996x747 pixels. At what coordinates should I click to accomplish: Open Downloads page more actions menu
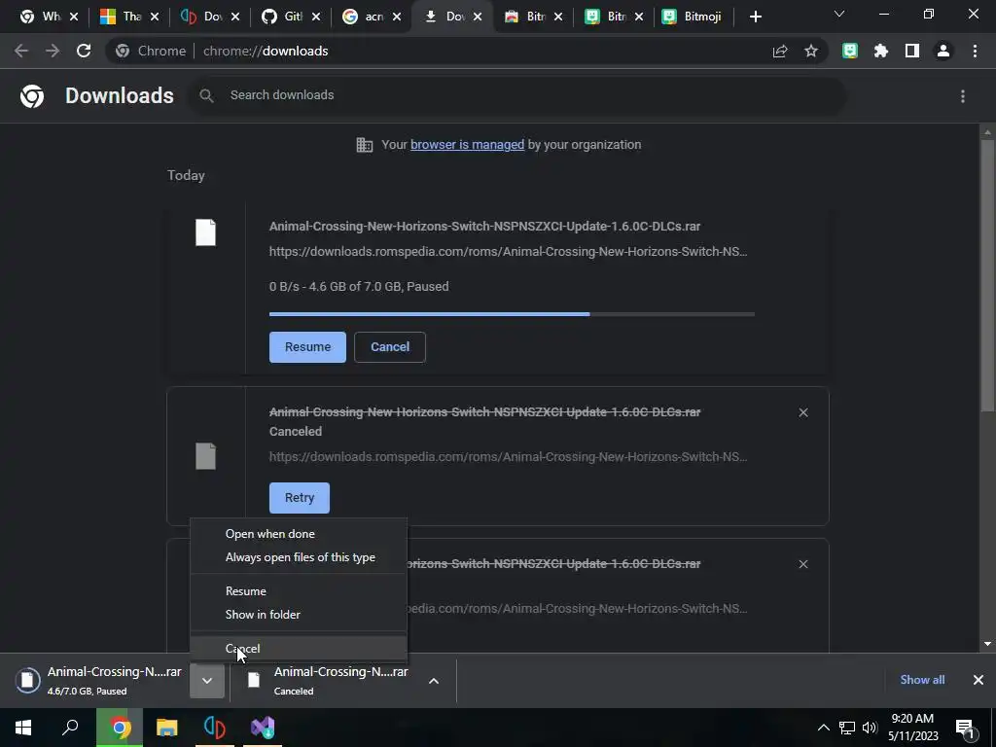[x=963, y=96]
